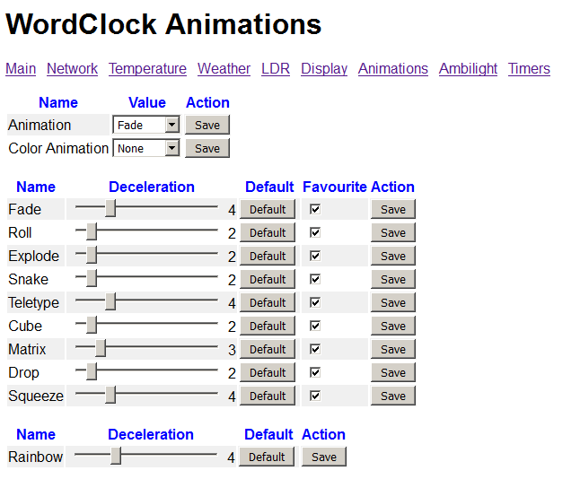Save the Rainbow color animation settings
The height and width of the screenshot is (479, 580).
click(323, 457)
